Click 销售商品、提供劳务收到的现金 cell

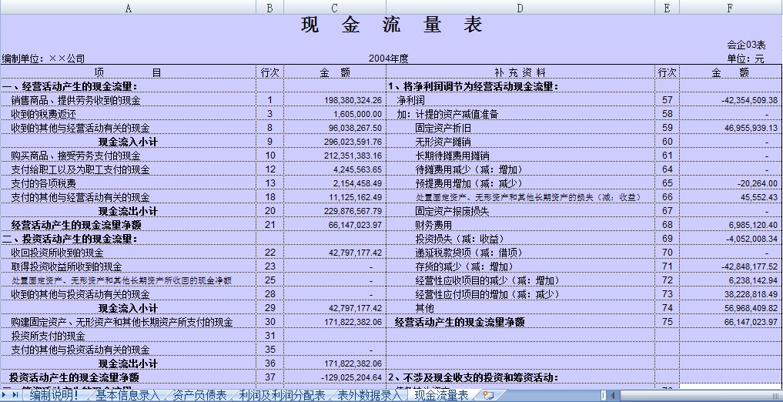click(129, 100)
